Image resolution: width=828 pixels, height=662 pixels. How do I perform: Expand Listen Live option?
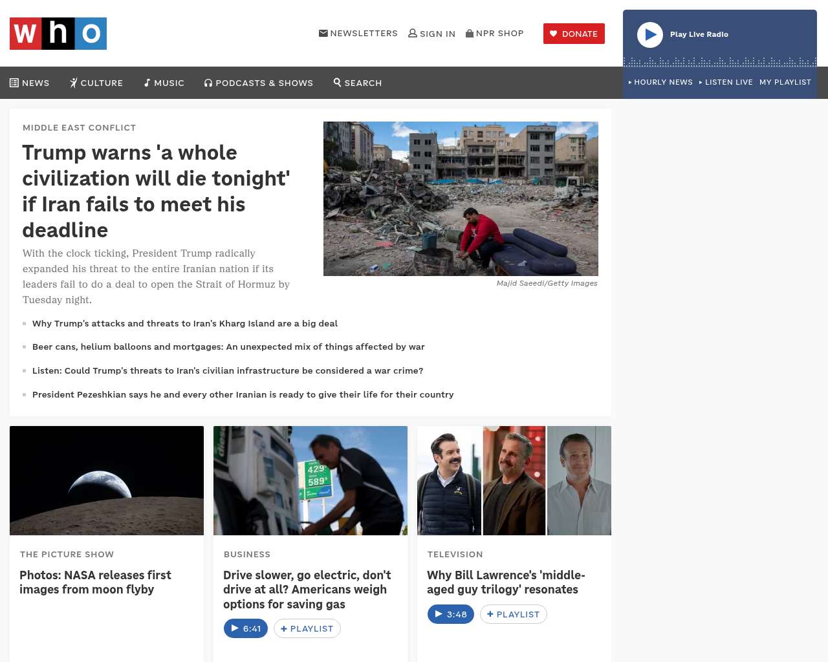pos(726,82)
